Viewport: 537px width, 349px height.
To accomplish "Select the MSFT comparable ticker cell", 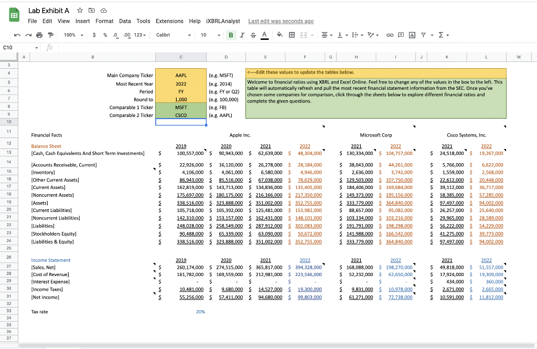I will coord(181,107).
